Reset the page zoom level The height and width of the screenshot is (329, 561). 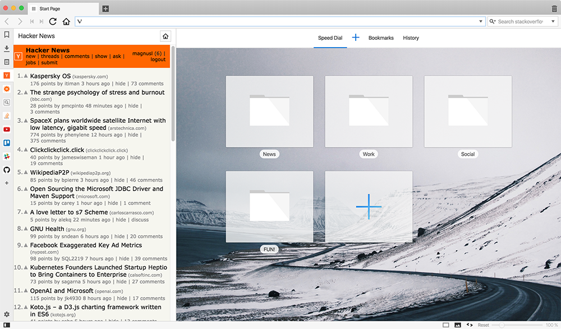(484, 325)
